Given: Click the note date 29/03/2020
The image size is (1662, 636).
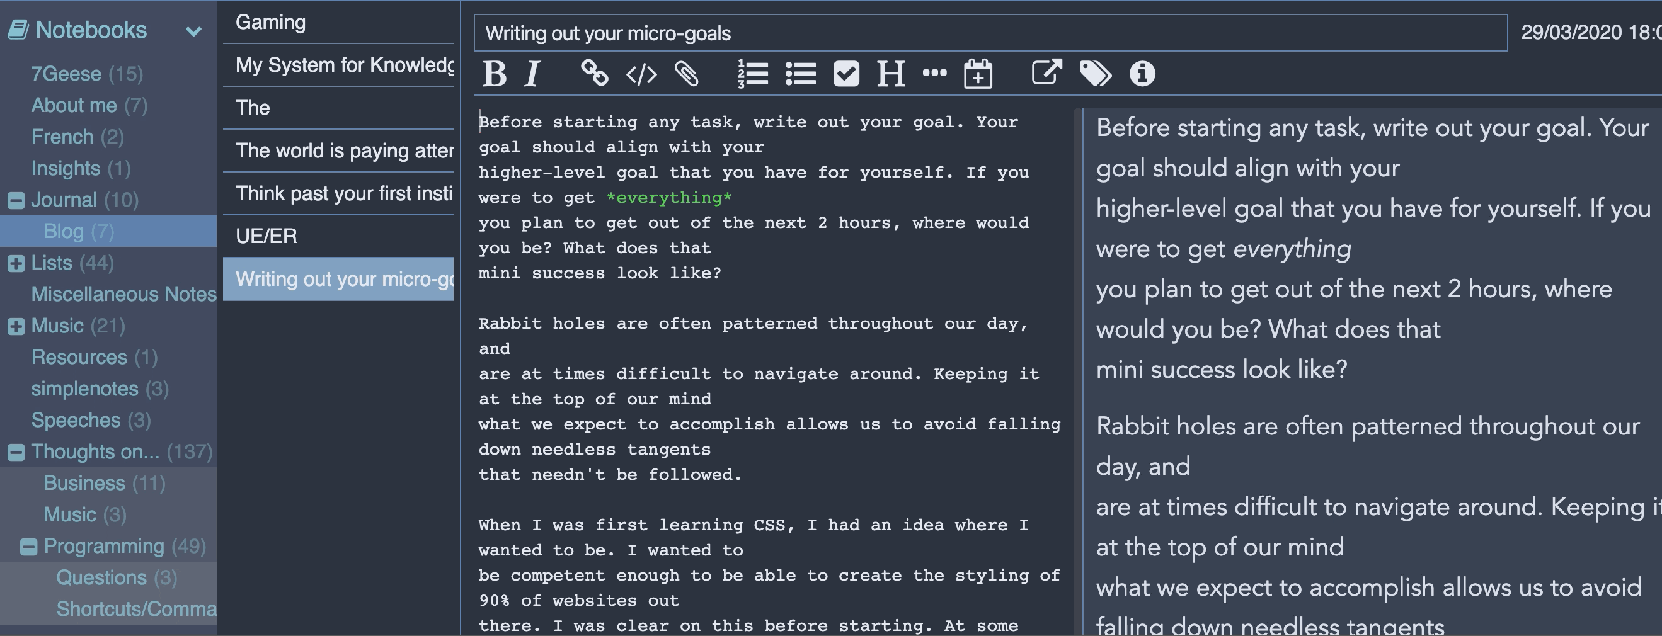Looking at the screenshot, I should [1590, 32].
